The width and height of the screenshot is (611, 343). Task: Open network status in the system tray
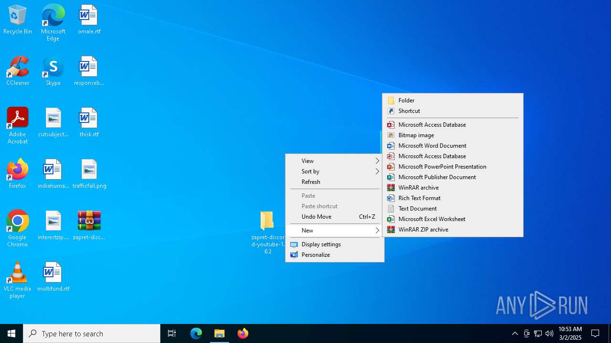(538, 333)
